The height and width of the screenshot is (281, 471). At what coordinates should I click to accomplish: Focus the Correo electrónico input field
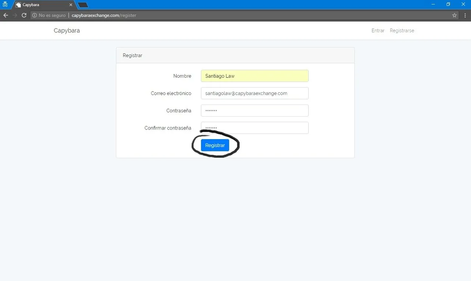pyautogui.click(x=255, y=93)
